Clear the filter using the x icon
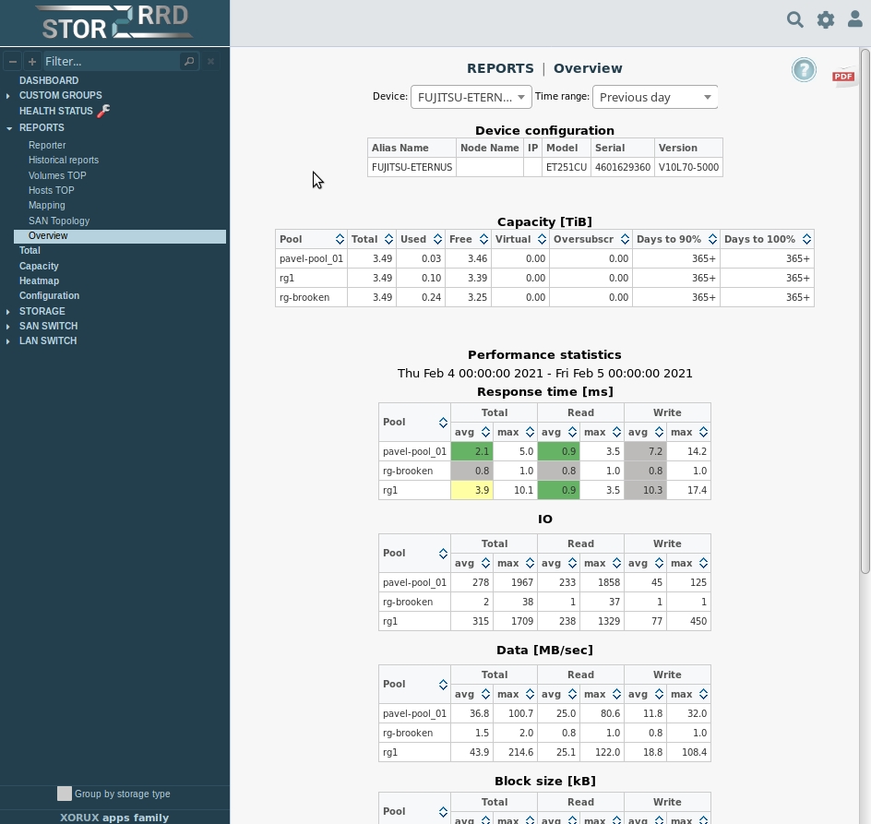The width and height of the screenshot is (871, 824). [x=210, y=61]
